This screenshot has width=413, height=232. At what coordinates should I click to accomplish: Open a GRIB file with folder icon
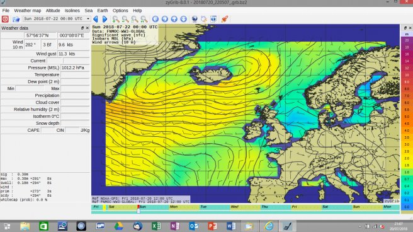click(x=16, y=19)
